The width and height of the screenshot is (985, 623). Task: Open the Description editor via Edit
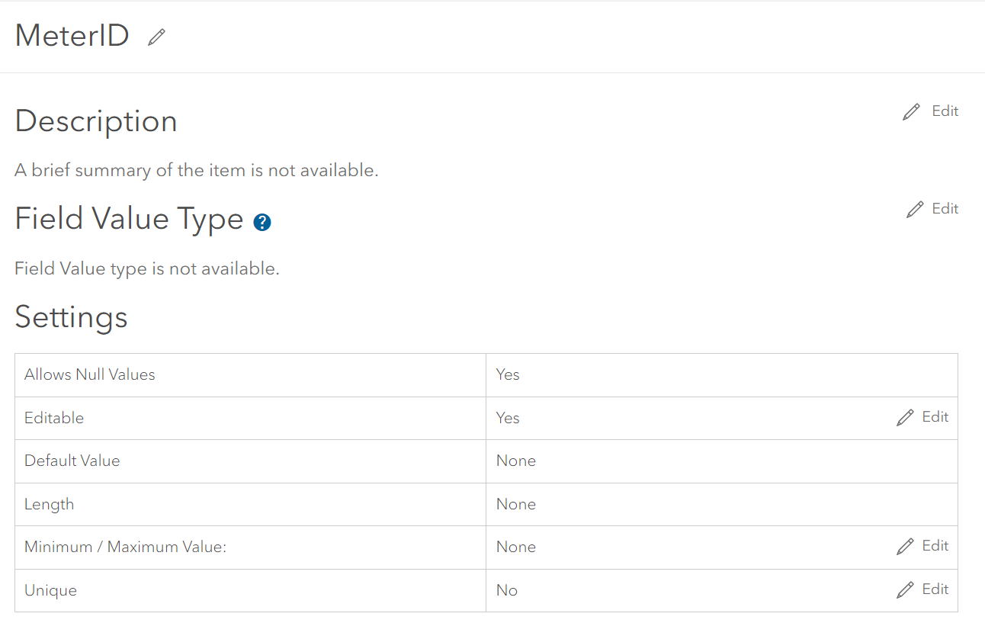(945, 111)
